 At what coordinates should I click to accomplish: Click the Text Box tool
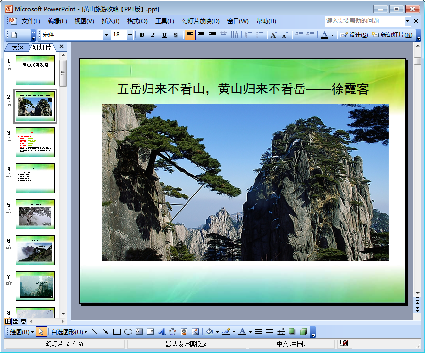tap(139, 332)
